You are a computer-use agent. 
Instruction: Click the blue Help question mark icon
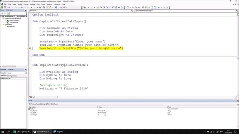pyautogui.click(x=56, y=7)
